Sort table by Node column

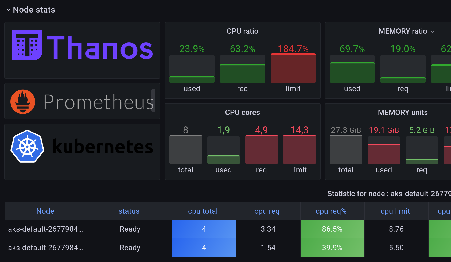tap(45, 211)
